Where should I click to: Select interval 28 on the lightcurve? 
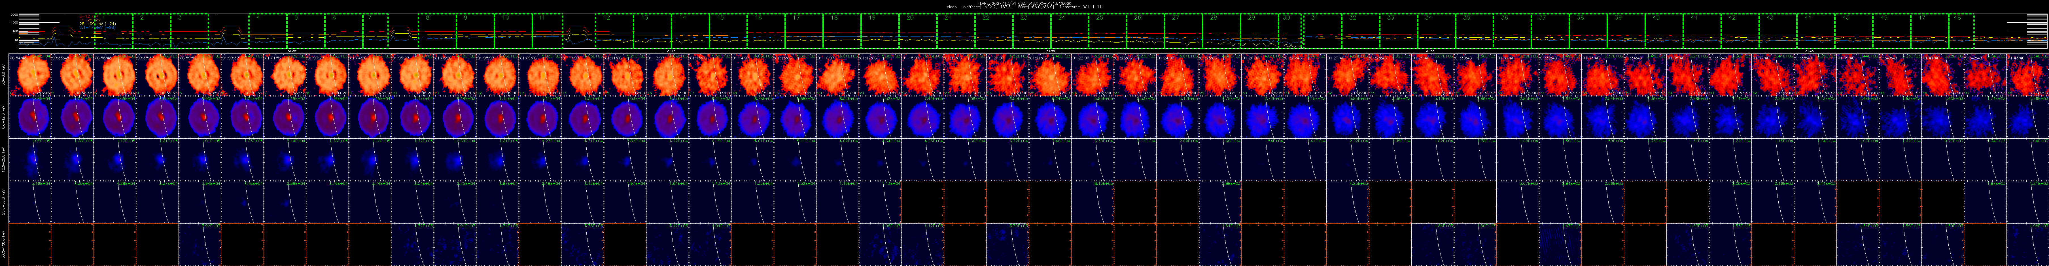(x=1222, y=31)
